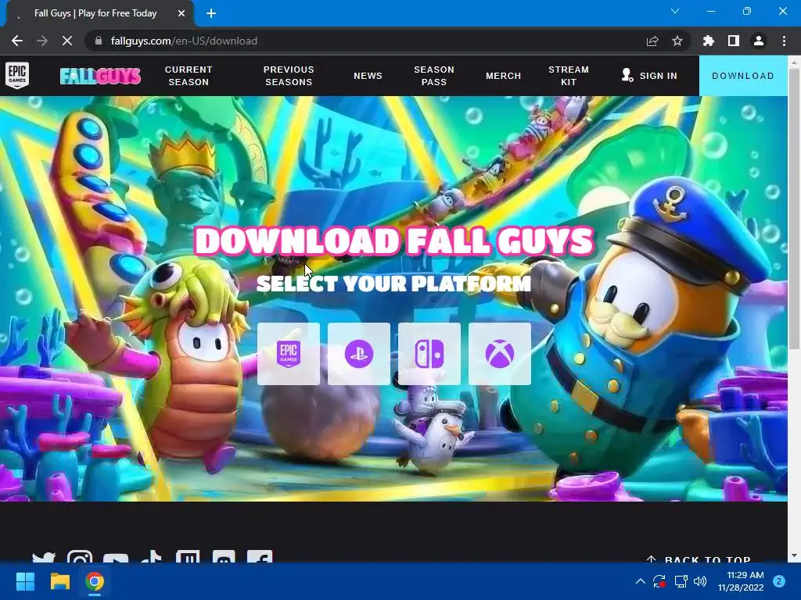This screenshot has width=801, height=600.
Task: Open Twitch social link in footer
Action: click(x=188, y=556)
